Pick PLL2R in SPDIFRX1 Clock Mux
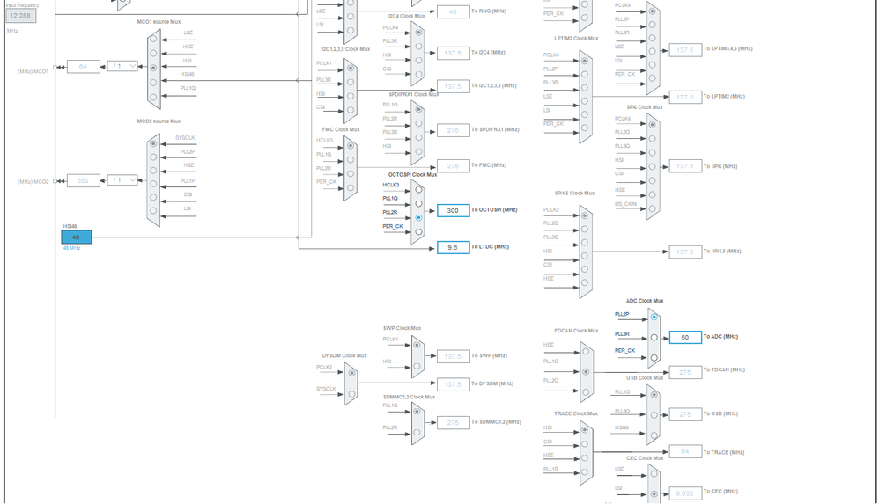The width and height of the screenshot is (879, 504). [x=418, y=124]
